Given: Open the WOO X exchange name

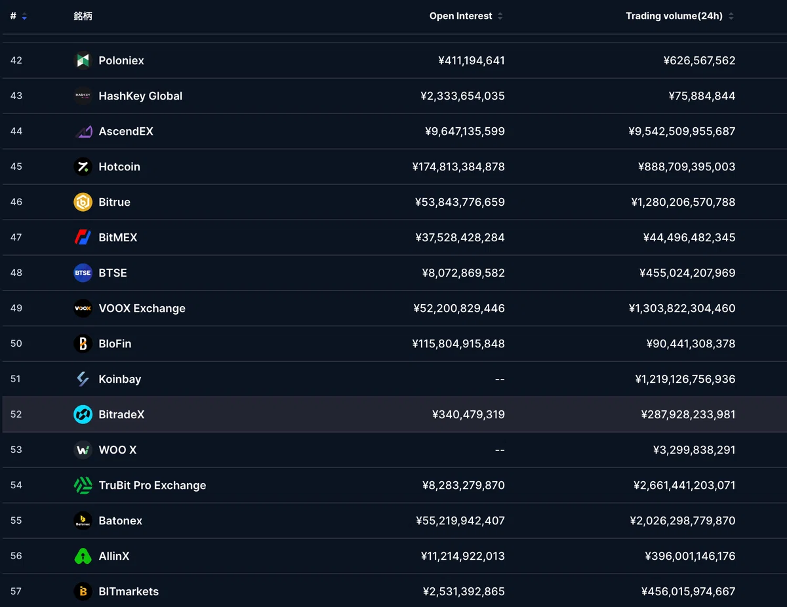Looking at the screenshot, I should pos(117,450).
